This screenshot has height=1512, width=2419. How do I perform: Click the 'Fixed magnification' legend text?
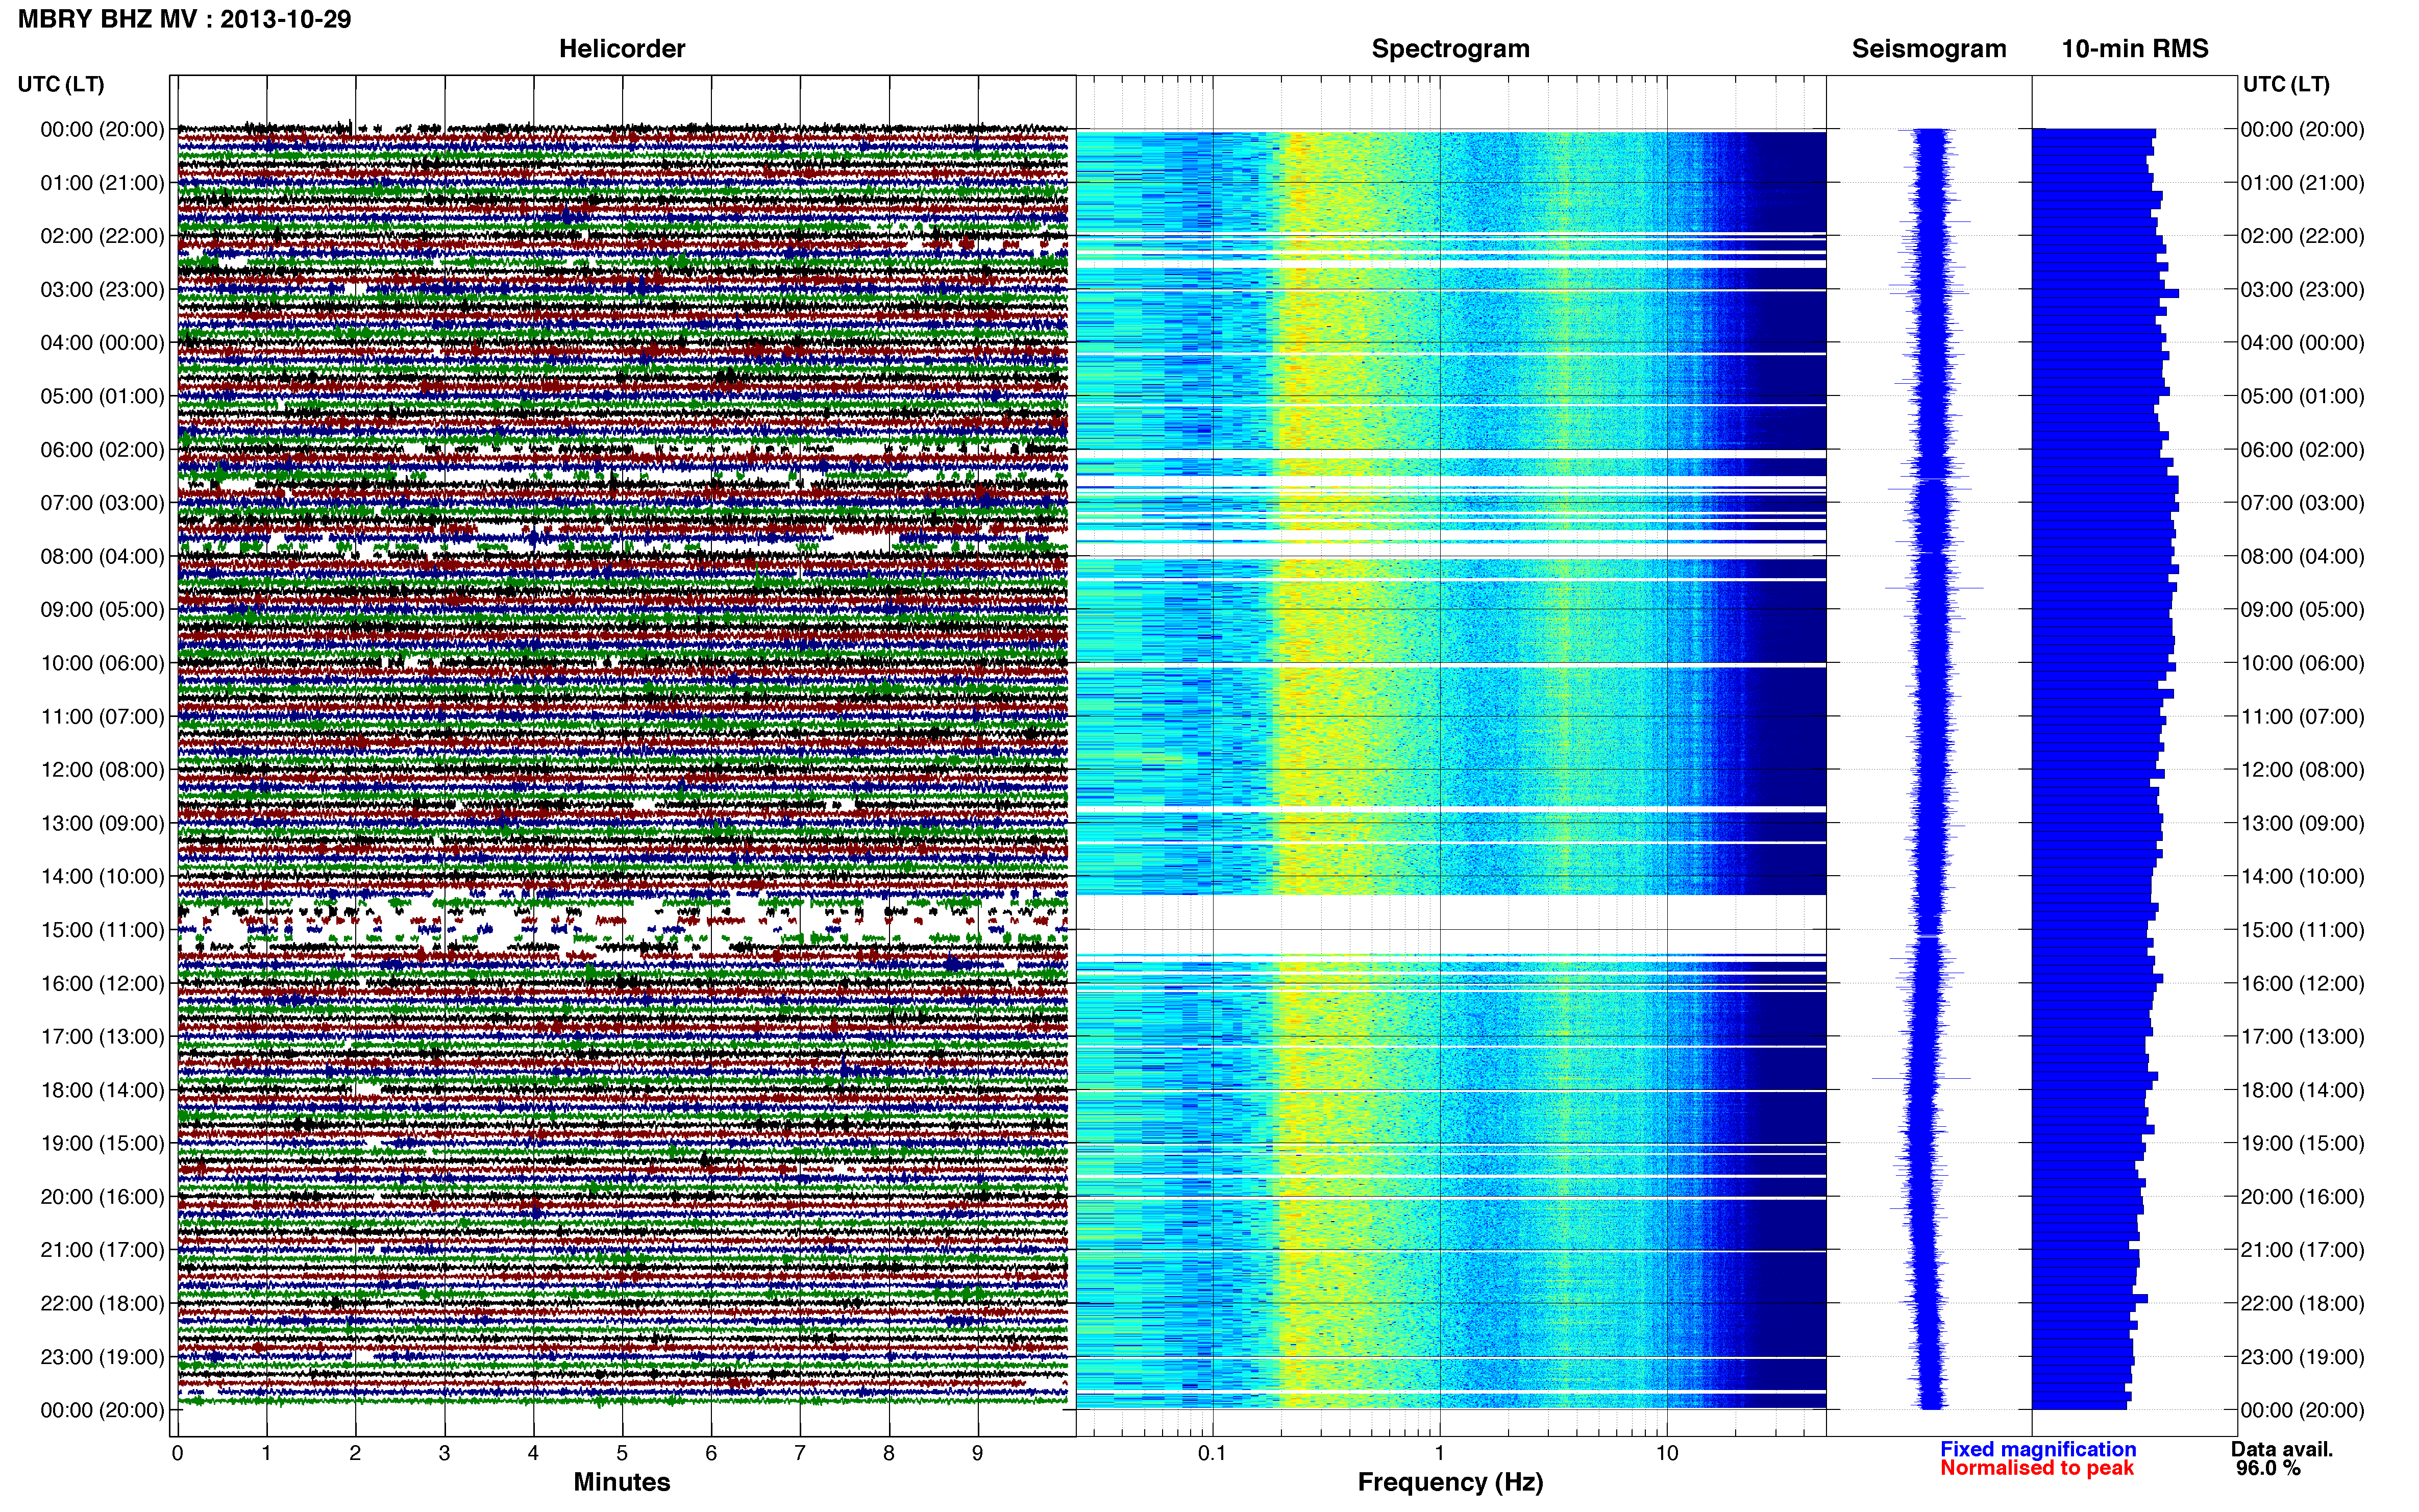(2038, 1449)
